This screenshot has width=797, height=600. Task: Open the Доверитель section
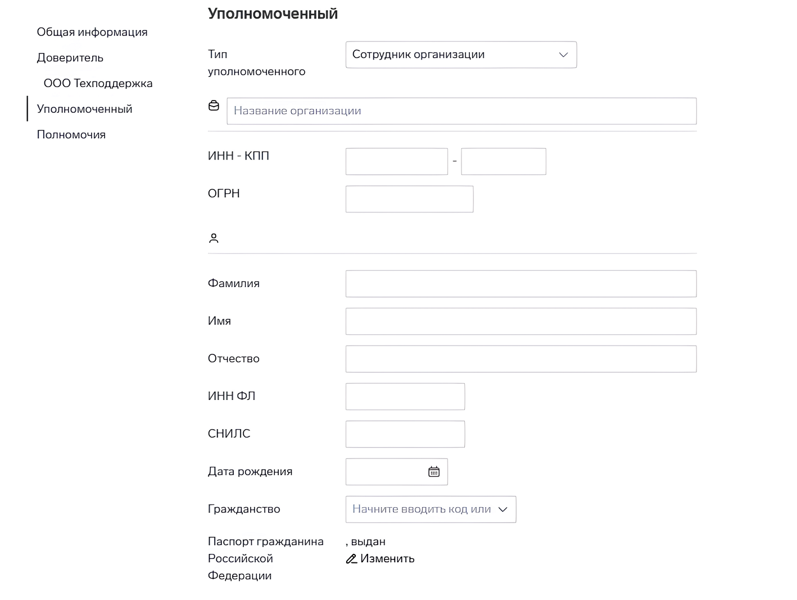[70, 58]
